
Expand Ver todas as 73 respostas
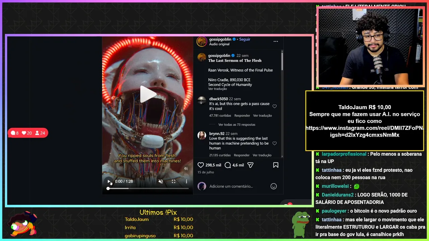click(x=237, y=125)
